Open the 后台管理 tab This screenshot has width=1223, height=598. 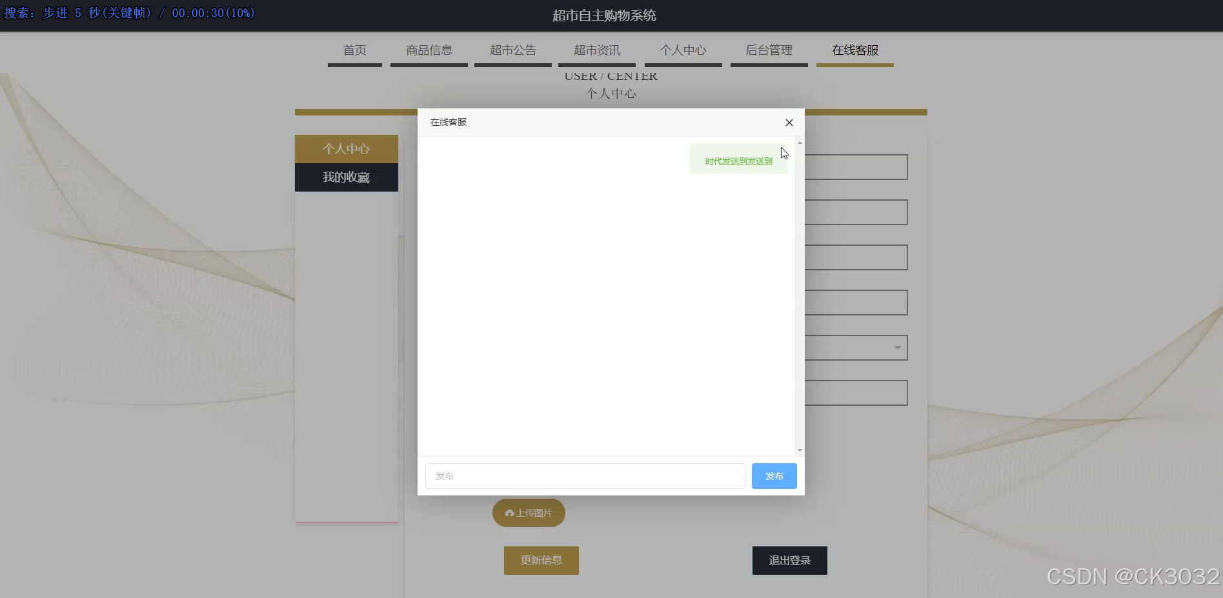tap(769, 50)
